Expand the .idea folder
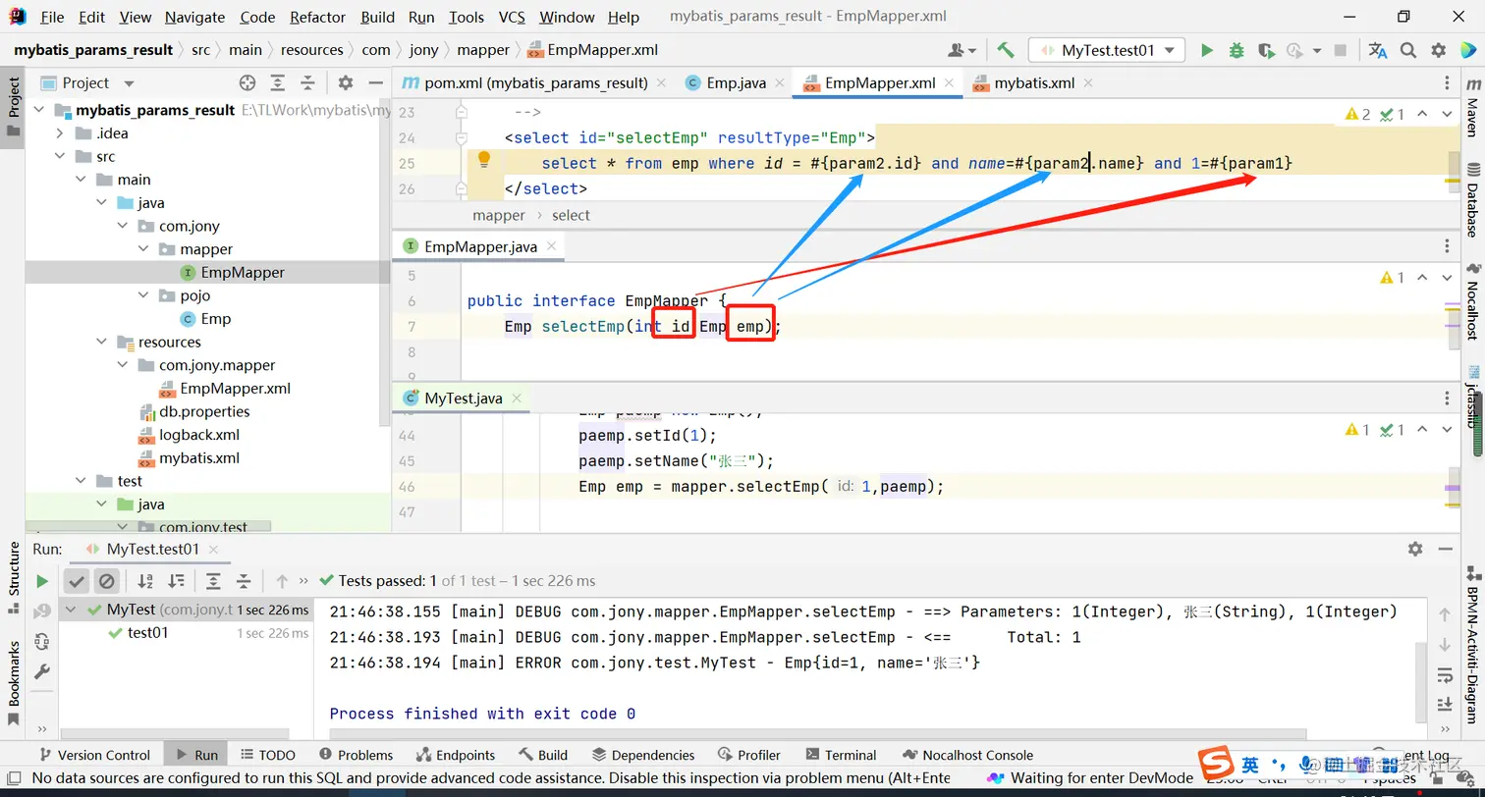This screenshot has height=797, width=1485. click(60, 133)
